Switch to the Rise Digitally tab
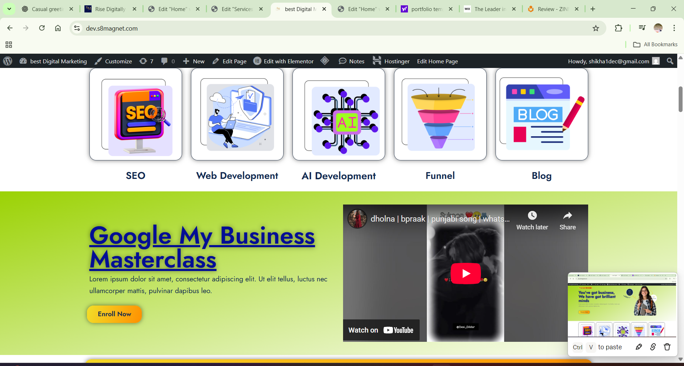The image size is (684, 366). 110,9
